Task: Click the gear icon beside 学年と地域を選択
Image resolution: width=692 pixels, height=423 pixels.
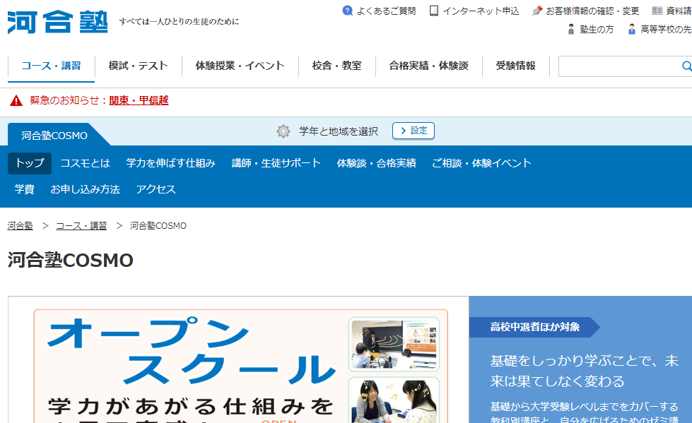Action: 283,131
